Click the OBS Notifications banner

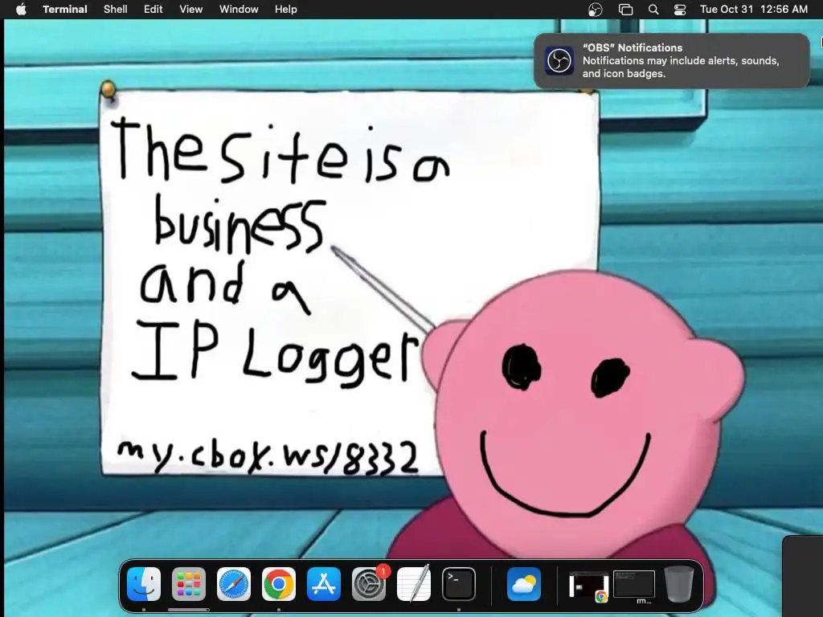(x=672, y=61)
